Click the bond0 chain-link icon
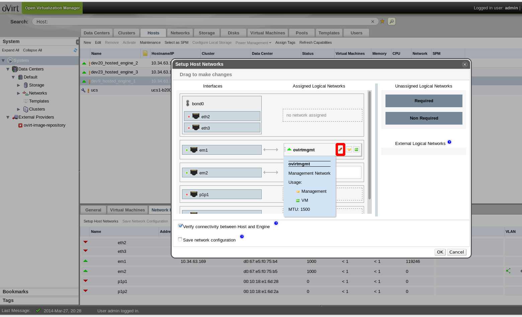The width and height of the screenshot is (522, 317). click(188, 104)
